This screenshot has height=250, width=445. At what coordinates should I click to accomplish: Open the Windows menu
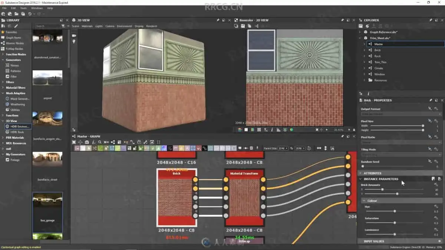pos(37,8)
